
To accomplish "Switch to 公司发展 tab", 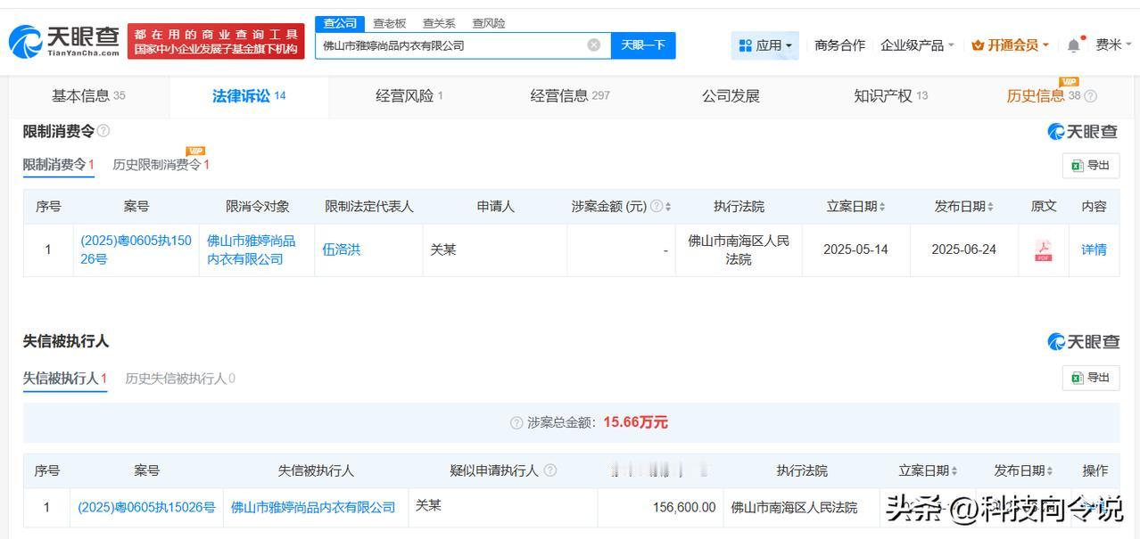I will coord(731,96).
